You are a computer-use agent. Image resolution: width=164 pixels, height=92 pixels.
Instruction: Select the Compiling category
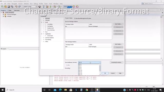pyautogui.click(x=50, y=24)
